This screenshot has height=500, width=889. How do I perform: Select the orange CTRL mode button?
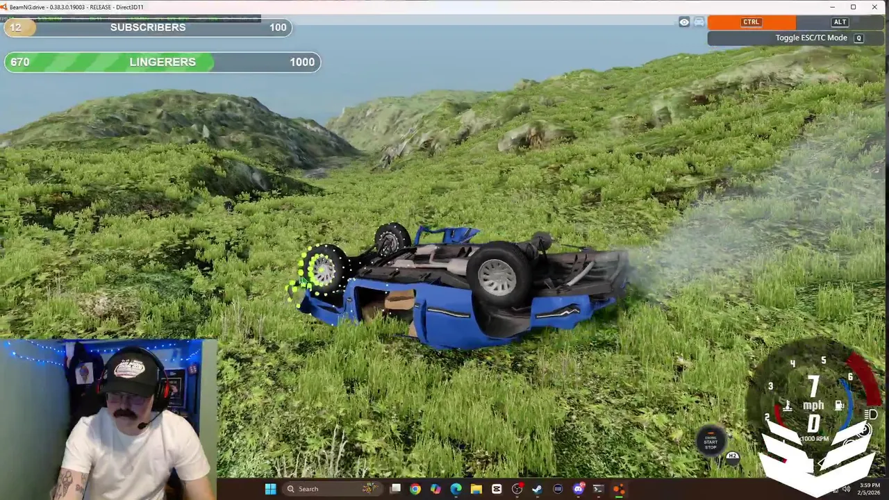point(751,22)
